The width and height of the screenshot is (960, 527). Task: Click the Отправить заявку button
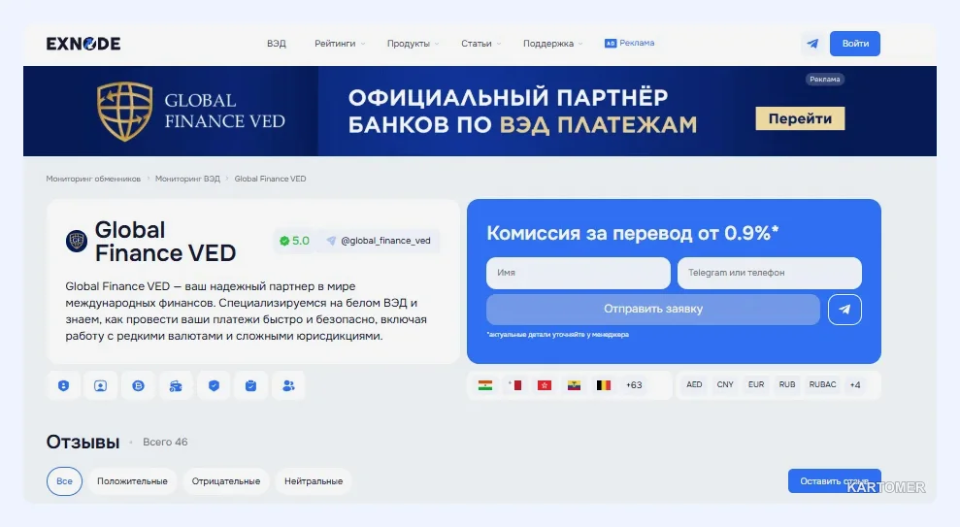652,309
